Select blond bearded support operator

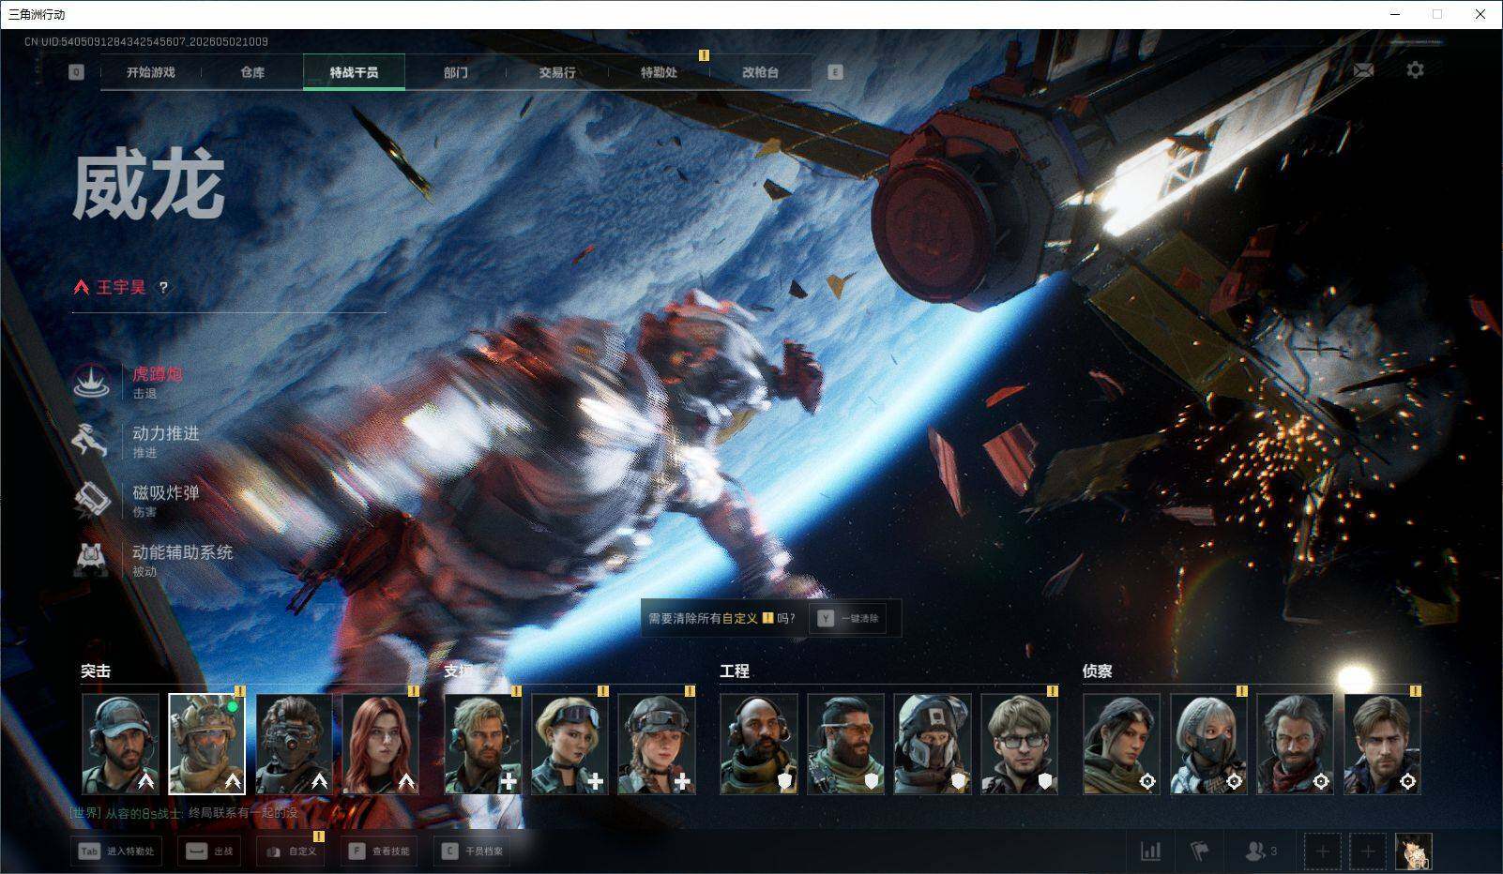point(483,744)
